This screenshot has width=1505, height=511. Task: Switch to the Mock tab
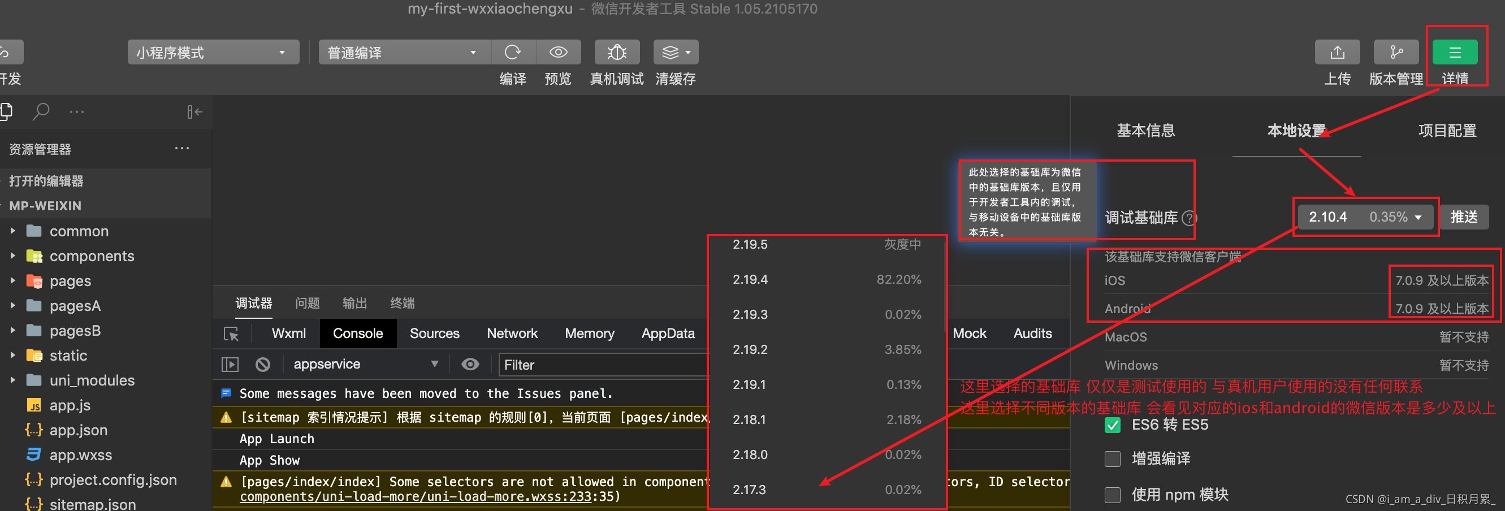pyautogui.click(x=969, y=334)
